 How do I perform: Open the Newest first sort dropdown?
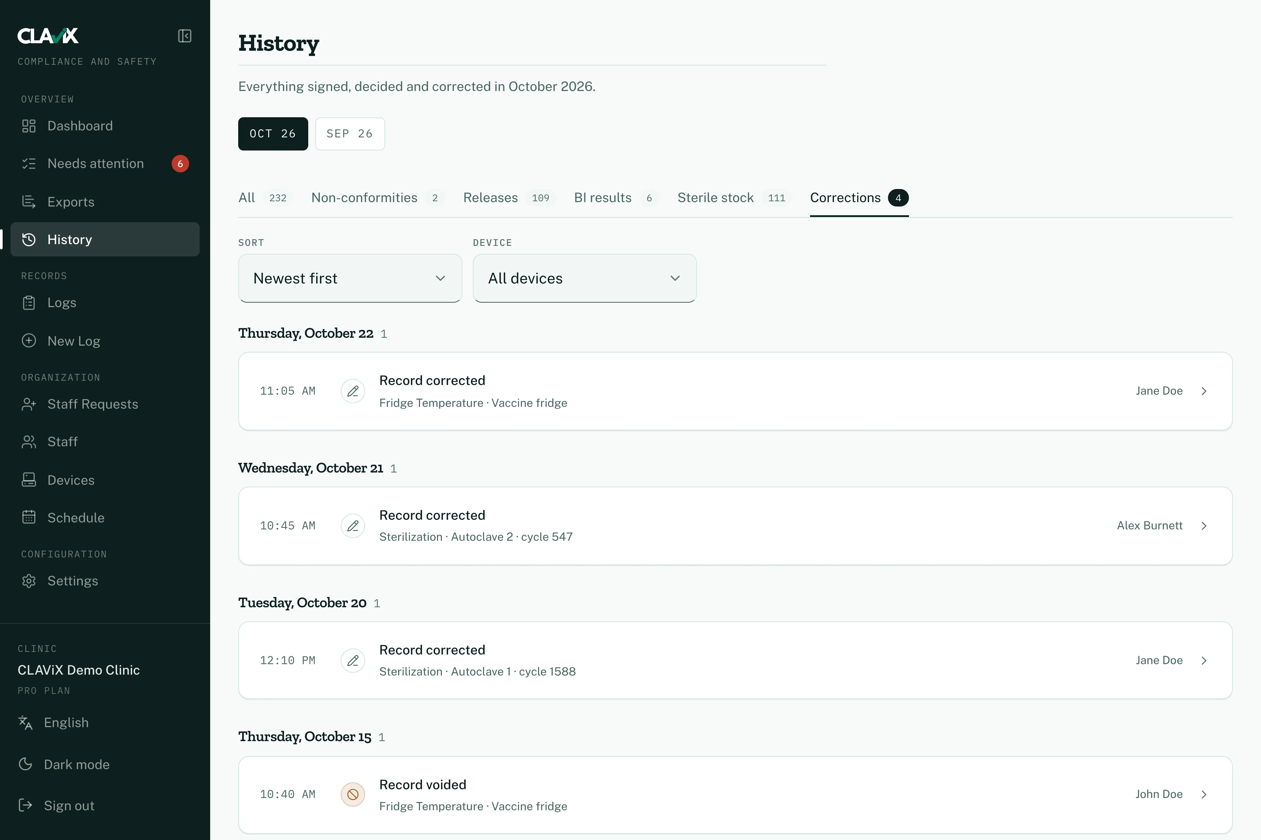(x=350, y=279)
